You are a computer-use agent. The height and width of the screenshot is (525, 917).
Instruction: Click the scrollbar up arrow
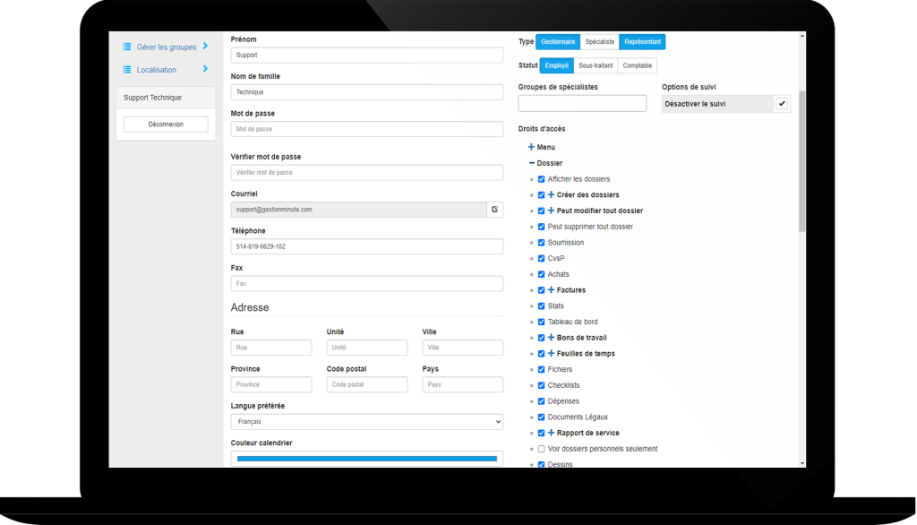(801, 36)
